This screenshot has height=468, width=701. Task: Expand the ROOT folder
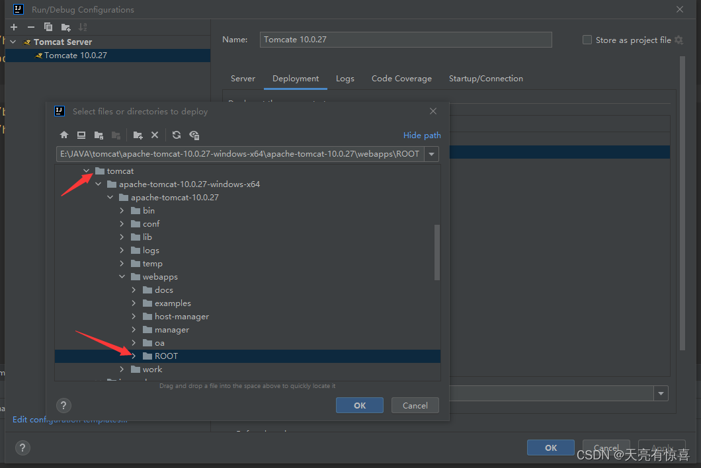(134, 356)
